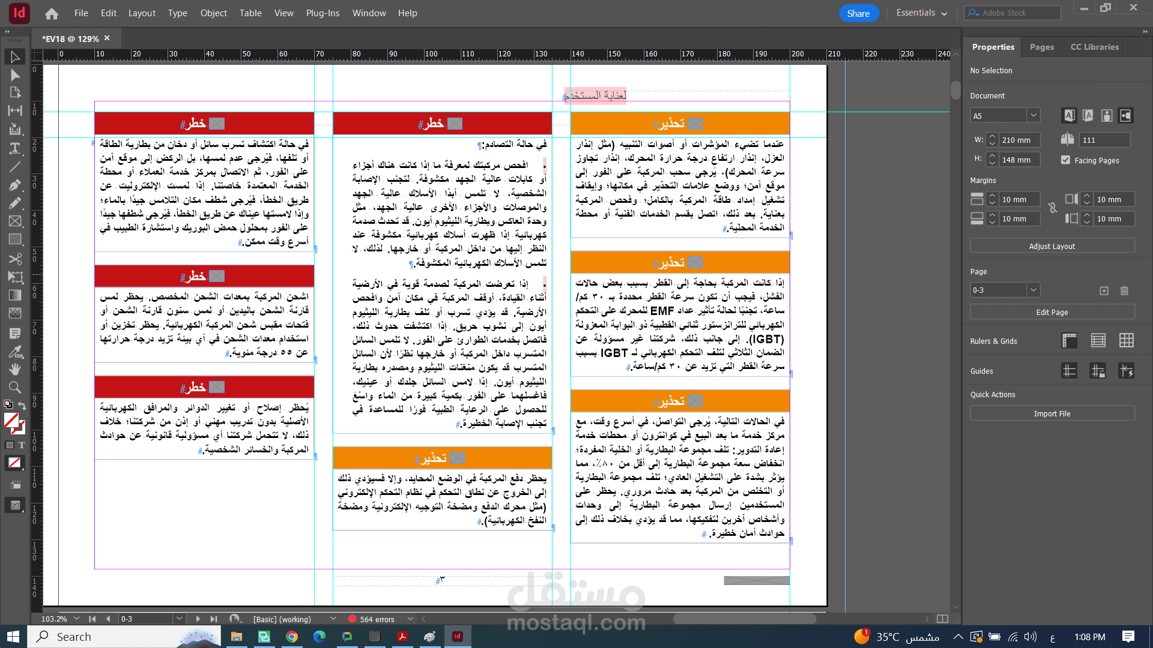The height and width of the screenshot is (648, 1153).
Task: Activate the Zoom tool
Action: [15, 388]
